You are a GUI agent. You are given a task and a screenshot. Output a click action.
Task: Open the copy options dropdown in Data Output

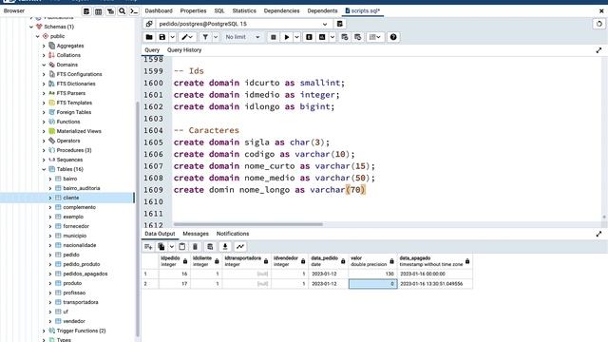pyautogui.click(x=171, y=247)
